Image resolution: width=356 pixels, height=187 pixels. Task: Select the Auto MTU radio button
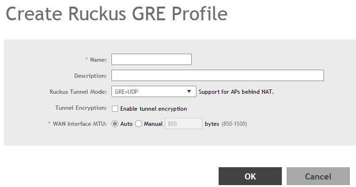pyautogui.click(x=115, y=124)
